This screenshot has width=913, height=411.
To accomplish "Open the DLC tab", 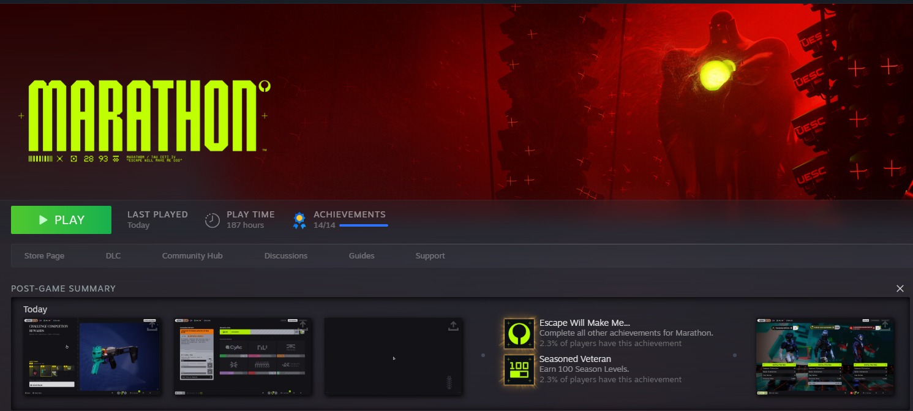I will tap(113, 256).
